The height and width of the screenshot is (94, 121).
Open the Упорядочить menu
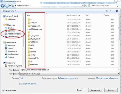point(9,11)
